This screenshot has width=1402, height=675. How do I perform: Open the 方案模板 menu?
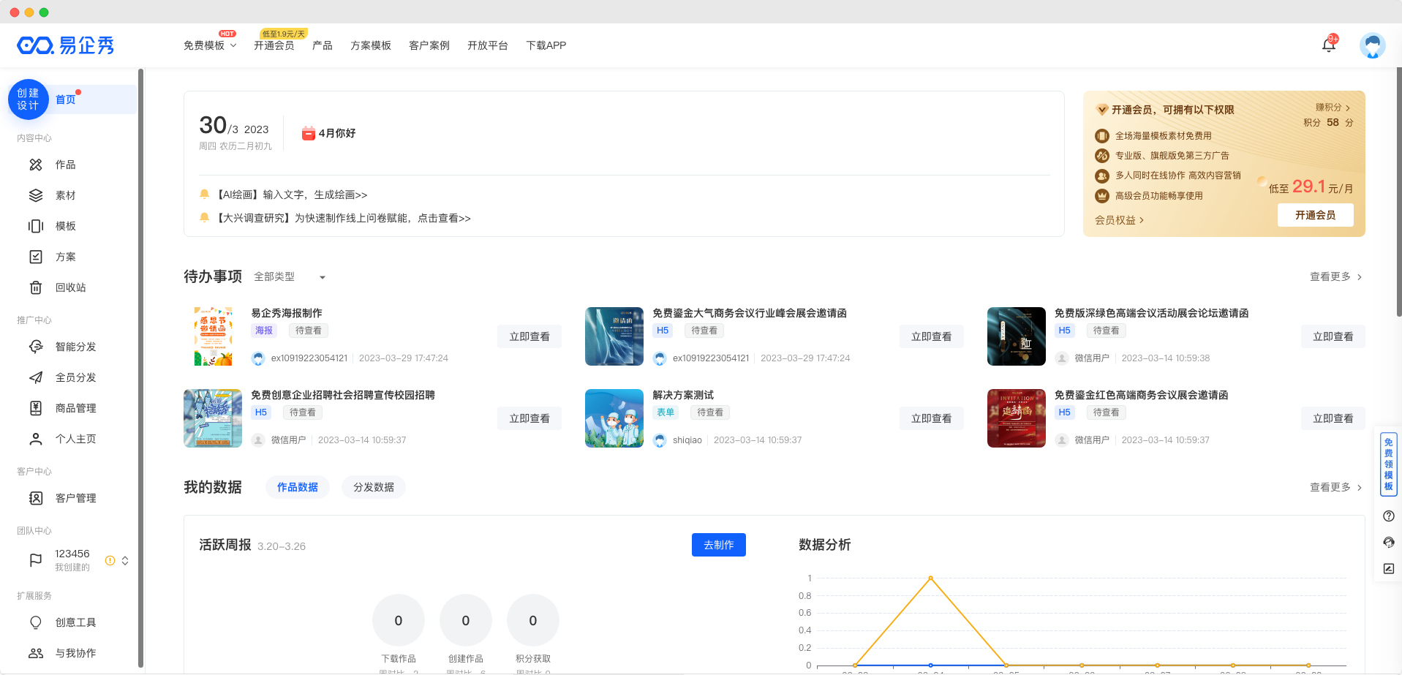371,45
